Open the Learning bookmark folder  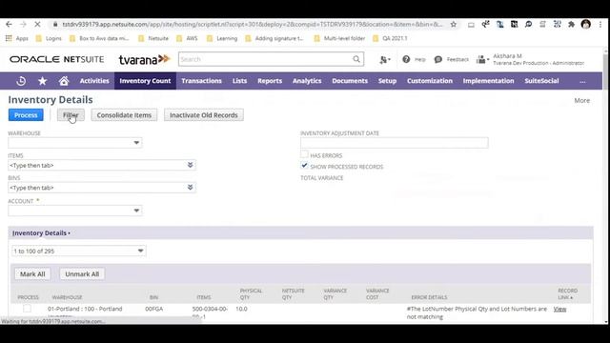(x=222, y=38)
